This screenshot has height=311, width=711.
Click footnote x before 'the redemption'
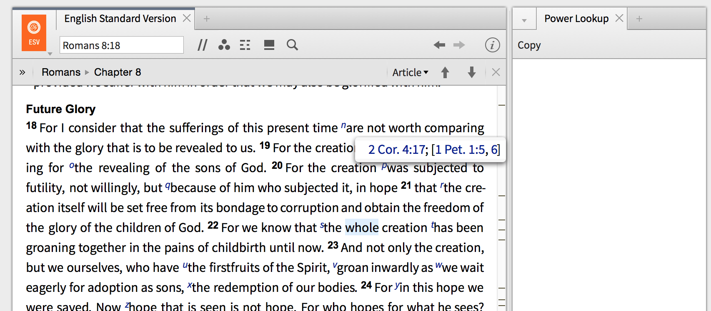189,285
